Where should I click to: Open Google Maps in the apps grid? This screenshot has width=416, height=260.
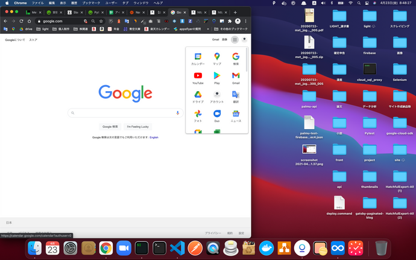pyautogui.click(x=217, y=57)
